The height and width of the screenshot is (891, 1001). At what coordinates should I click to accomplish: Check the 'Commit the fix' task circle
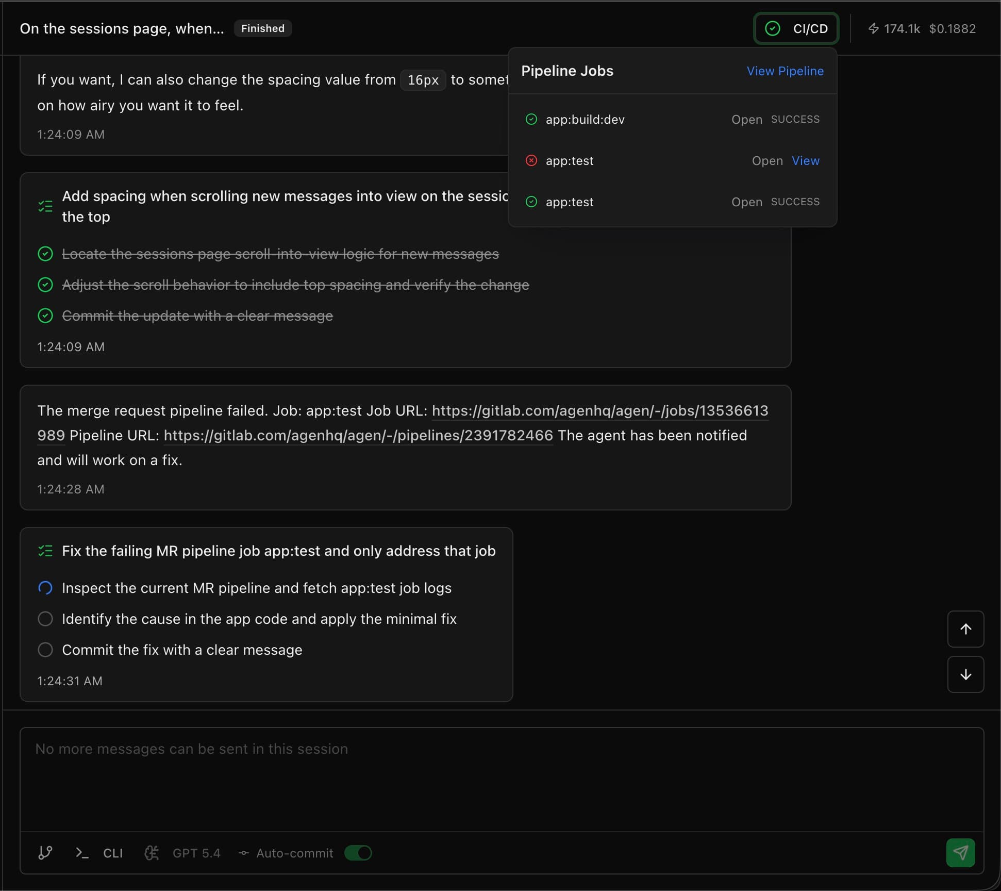(45, 650)
